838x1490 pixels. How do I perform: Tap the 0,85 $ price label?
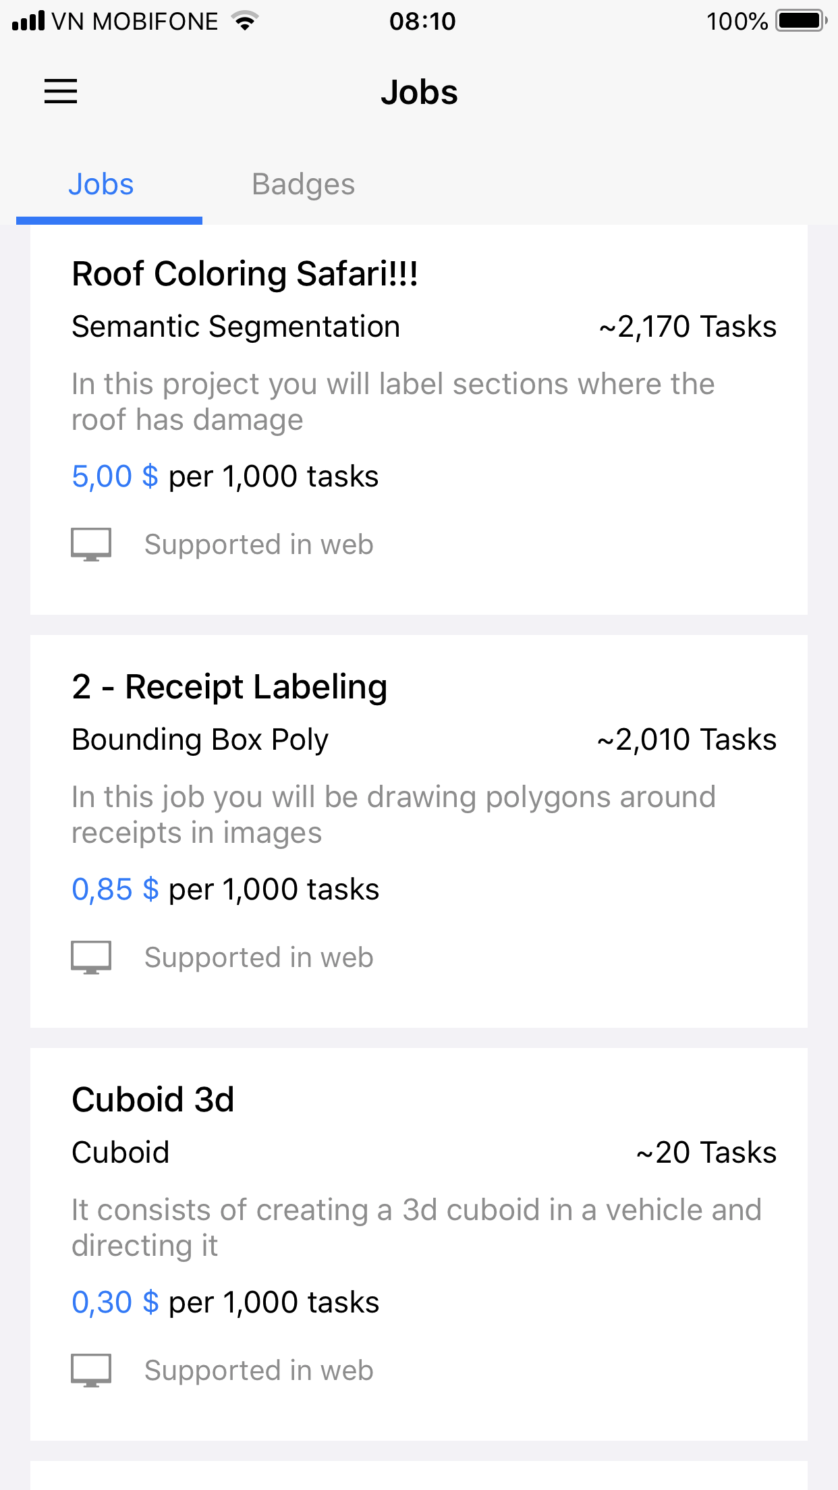115,889
